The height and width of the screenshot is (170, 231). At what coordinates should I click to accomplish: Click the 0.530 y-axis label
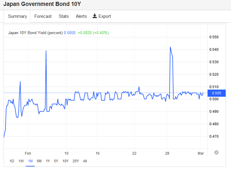[214, 62]
